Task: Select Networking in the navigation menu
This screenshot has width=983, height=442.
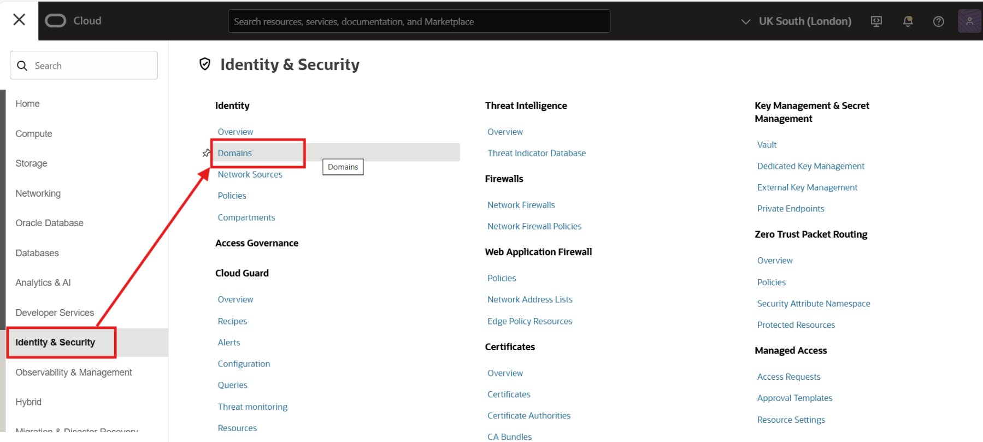Action: coord(38,193)
